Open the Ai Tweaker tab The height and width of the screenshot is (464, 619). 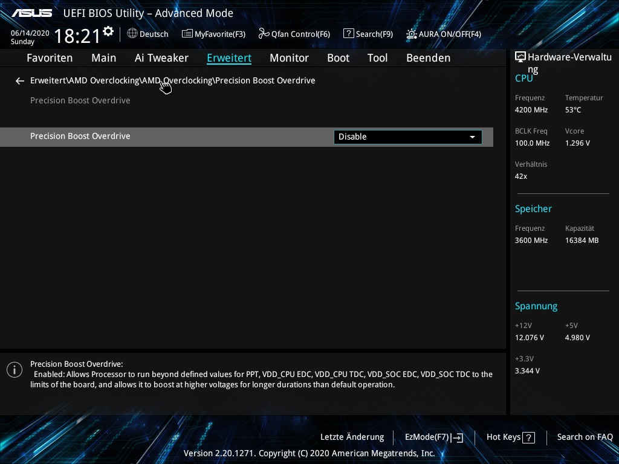161,58
